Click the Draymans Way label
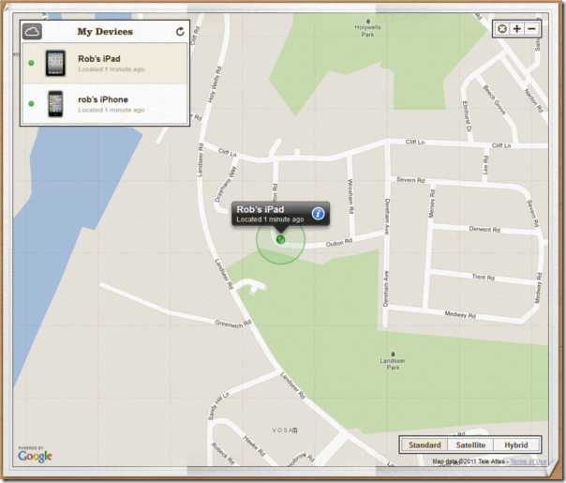The image size is (566, 483). (225, 184)
